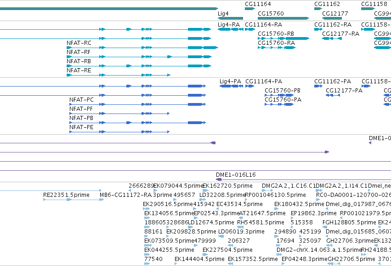Click the LD32208.5prime EST label
This screenshot has height=266, width=391.
pyautogui.click(x=222, y=195)
